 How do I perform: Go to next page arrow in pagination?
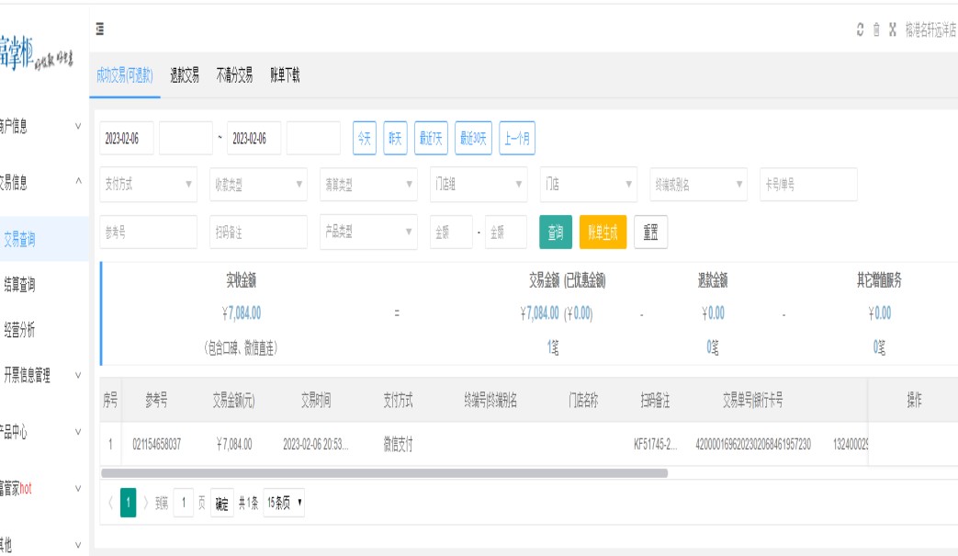click(145, 503)
